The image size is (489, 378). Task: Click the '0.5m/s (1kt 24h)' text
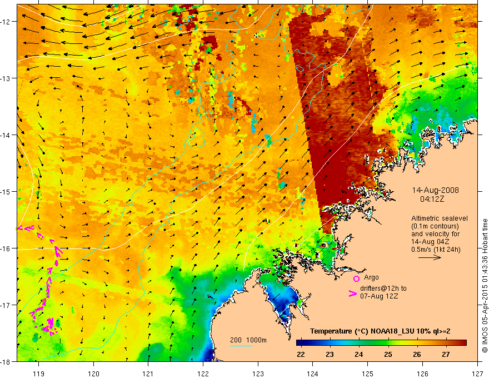(436, 250)
